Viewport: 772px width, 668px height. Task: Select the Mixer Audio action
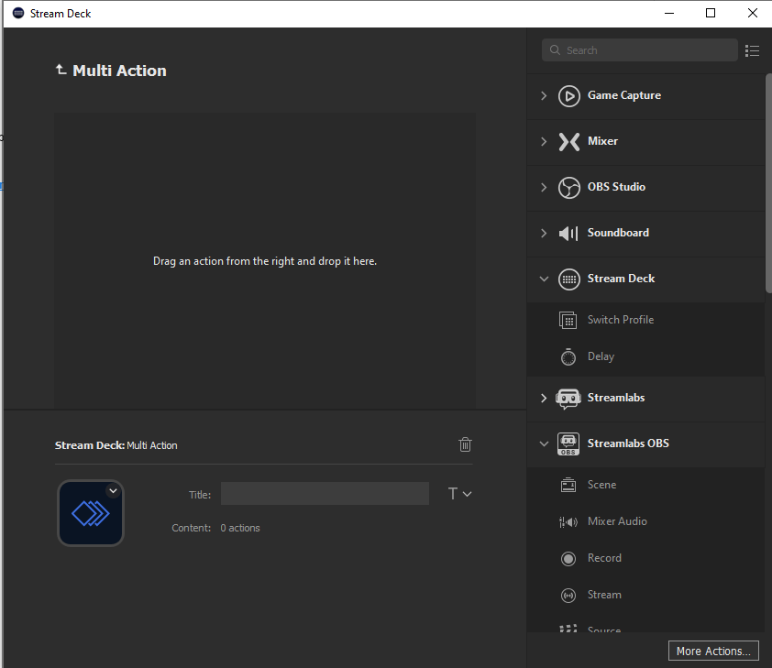616,521
